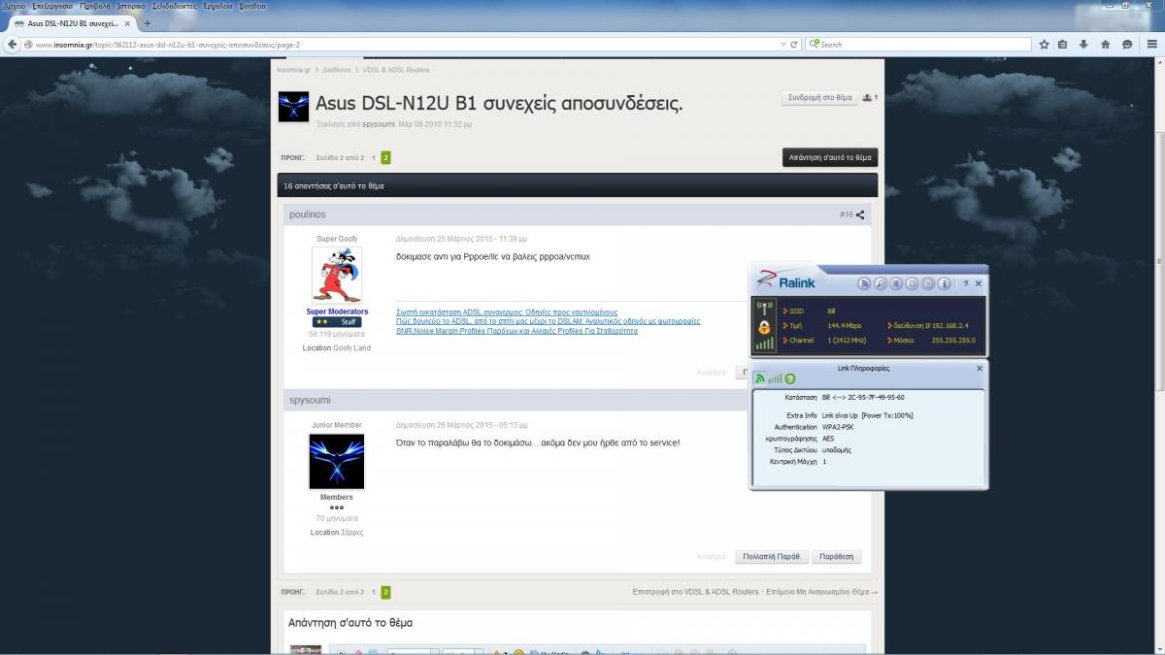Share post #16 using the share icon

click(860, 215)
